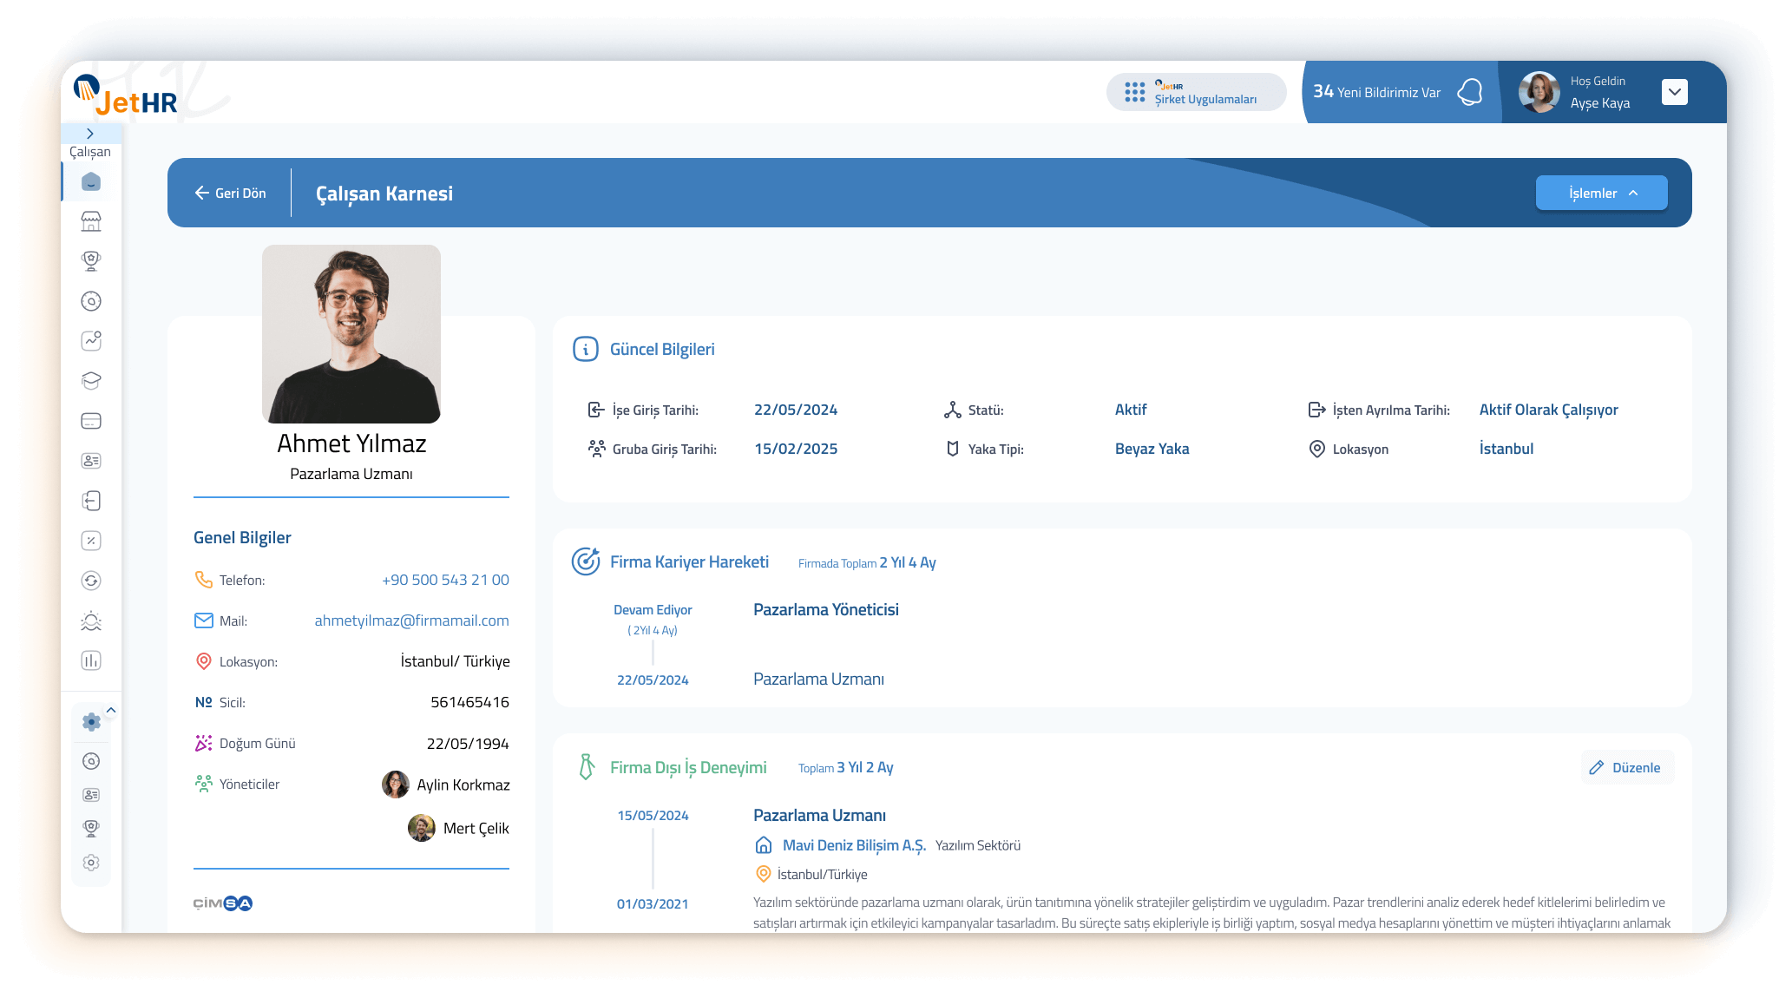The image size is (1792, 998).
Task: Select the active Çalışan sidebar menu item
Action: click(x=91, y=181)
